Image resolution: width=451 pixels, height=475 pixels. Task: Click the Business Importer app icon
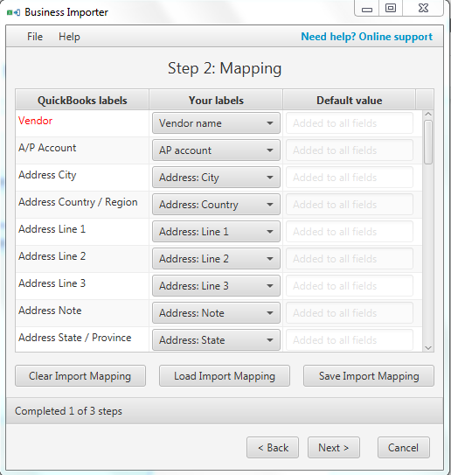(x=13, y=12)
